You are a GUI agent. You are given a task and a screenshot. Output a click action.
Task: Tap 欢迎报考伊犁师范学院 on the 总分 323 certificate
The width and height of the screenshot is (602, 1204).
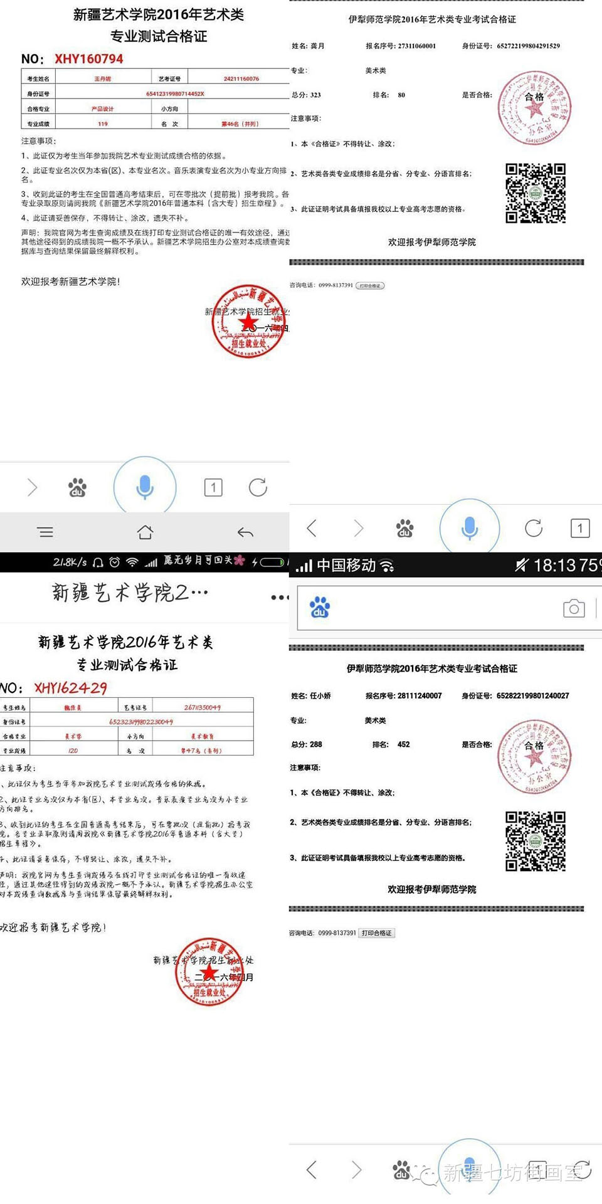[x=432, y=242]
